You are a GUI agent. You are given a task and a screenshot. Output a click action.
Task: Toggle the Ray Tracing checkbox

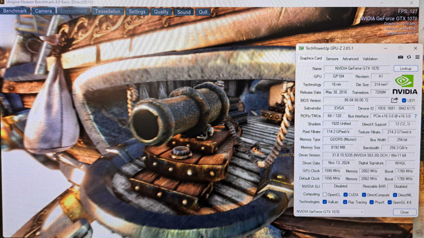coord(345,202)
